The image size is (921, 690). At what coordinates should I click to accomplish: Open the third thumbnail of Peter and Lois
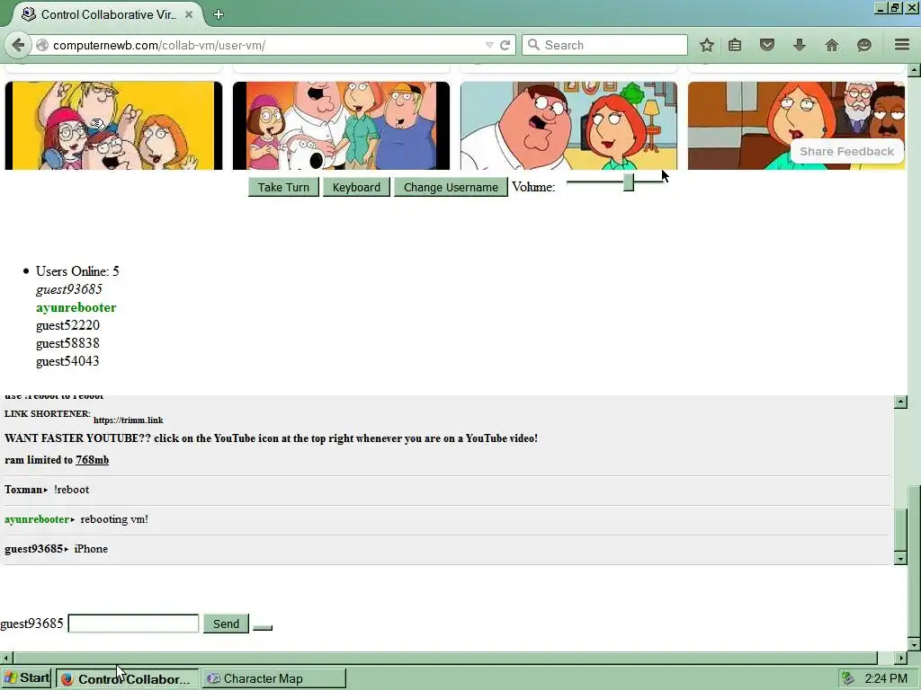coord(568,126)
